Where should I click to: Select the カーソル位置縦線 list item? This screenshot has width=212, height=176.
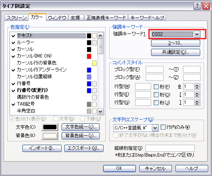coord(34,77)
